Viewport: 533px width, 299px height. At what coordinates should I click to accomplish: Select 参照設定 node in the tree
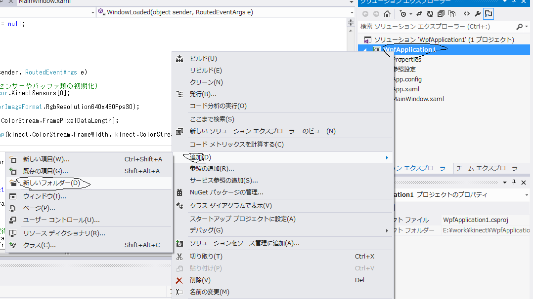point(404,69)
